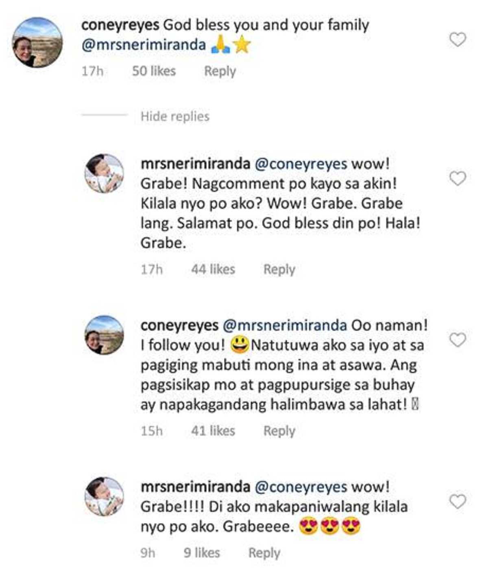Reply to coneyreyes' top comment

[220, 71]
